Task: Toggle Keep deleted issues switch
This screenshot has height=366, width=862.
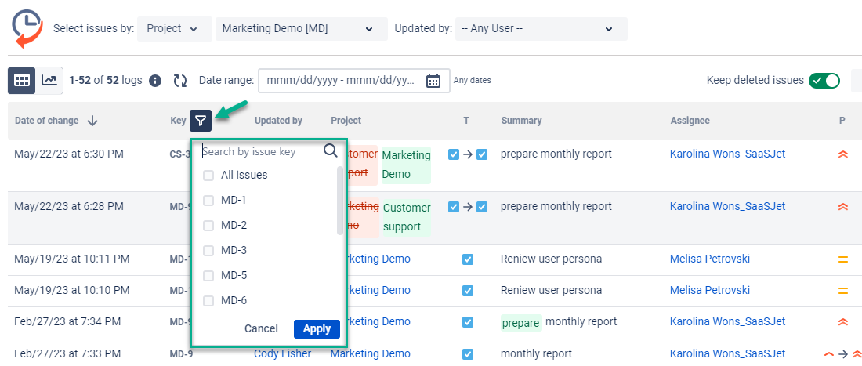Action: tap(824, 80)
